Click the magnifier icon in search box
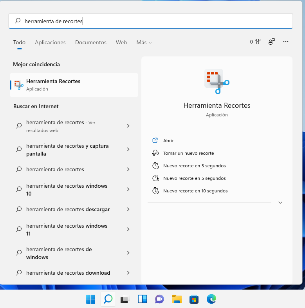The image size is (305, 308). pos(18,21)
